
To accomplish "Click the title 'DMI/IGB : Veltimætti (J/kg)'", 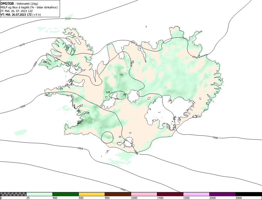I will click(x=19, y=4).
